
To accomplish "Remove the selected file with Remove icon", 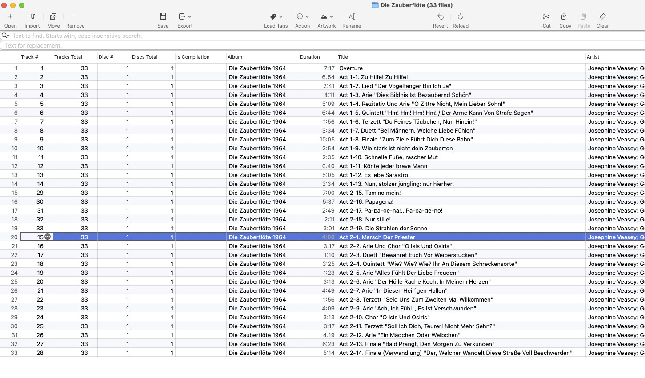I will click(x=75, y=17).
